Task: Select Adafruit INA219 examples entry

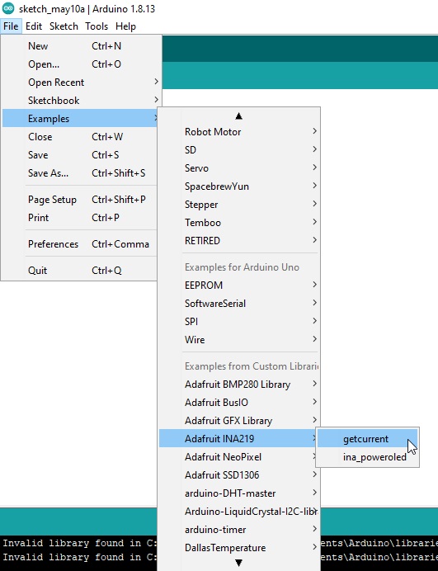Action: pos(238,439)
